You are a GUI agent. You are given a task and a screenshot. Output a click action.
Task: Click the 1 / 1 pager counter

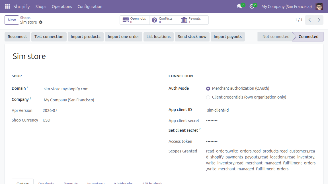[x=298, y=20]
